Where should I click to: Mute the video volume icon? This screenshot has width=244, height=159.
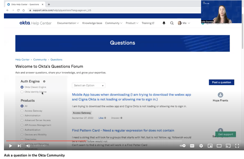28,146
